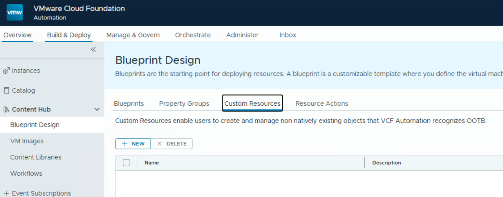Click the VMware logo icon

click(x=15, y=13)
